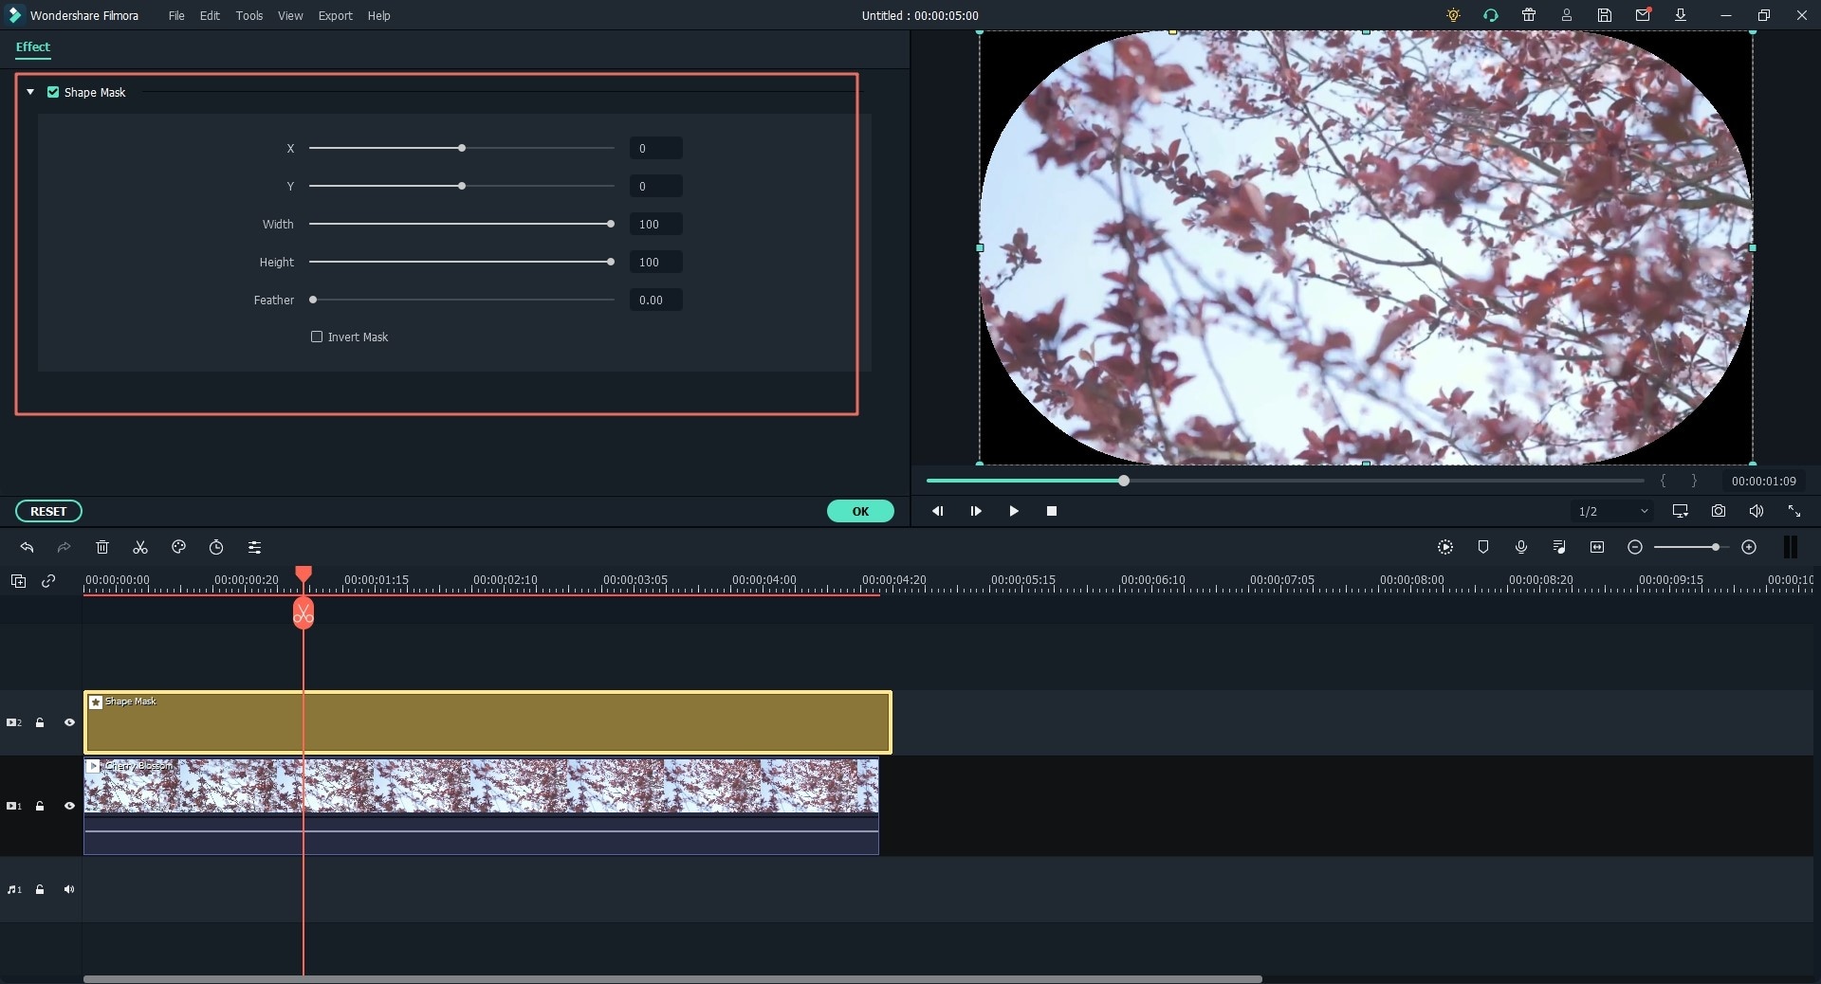Zoom out timeline with minus icon
This screenshot has width=1821, height=984.
pos(1635,547)
